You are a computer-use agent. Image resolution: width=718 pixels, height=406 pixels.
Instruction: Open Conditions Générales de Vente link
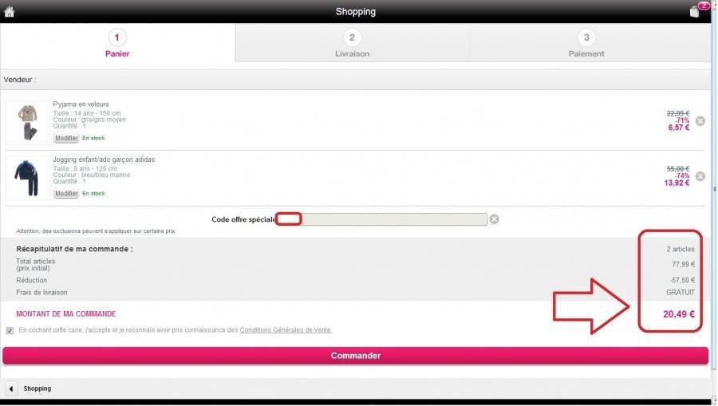pos(286,330)
